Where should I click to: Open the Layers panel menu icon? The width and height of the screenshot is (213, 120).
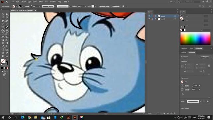tap(177, 12)
